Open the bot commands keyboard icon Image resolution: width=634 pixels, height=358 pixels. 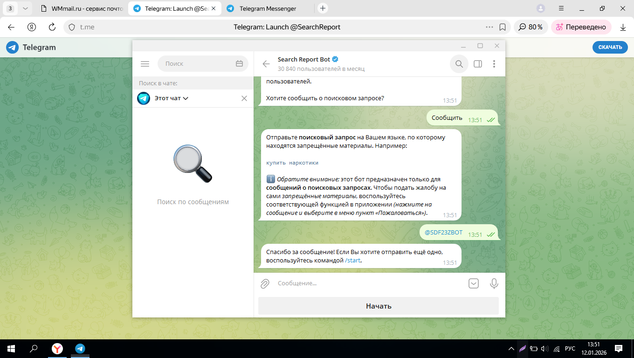click(x=474, y=283)
